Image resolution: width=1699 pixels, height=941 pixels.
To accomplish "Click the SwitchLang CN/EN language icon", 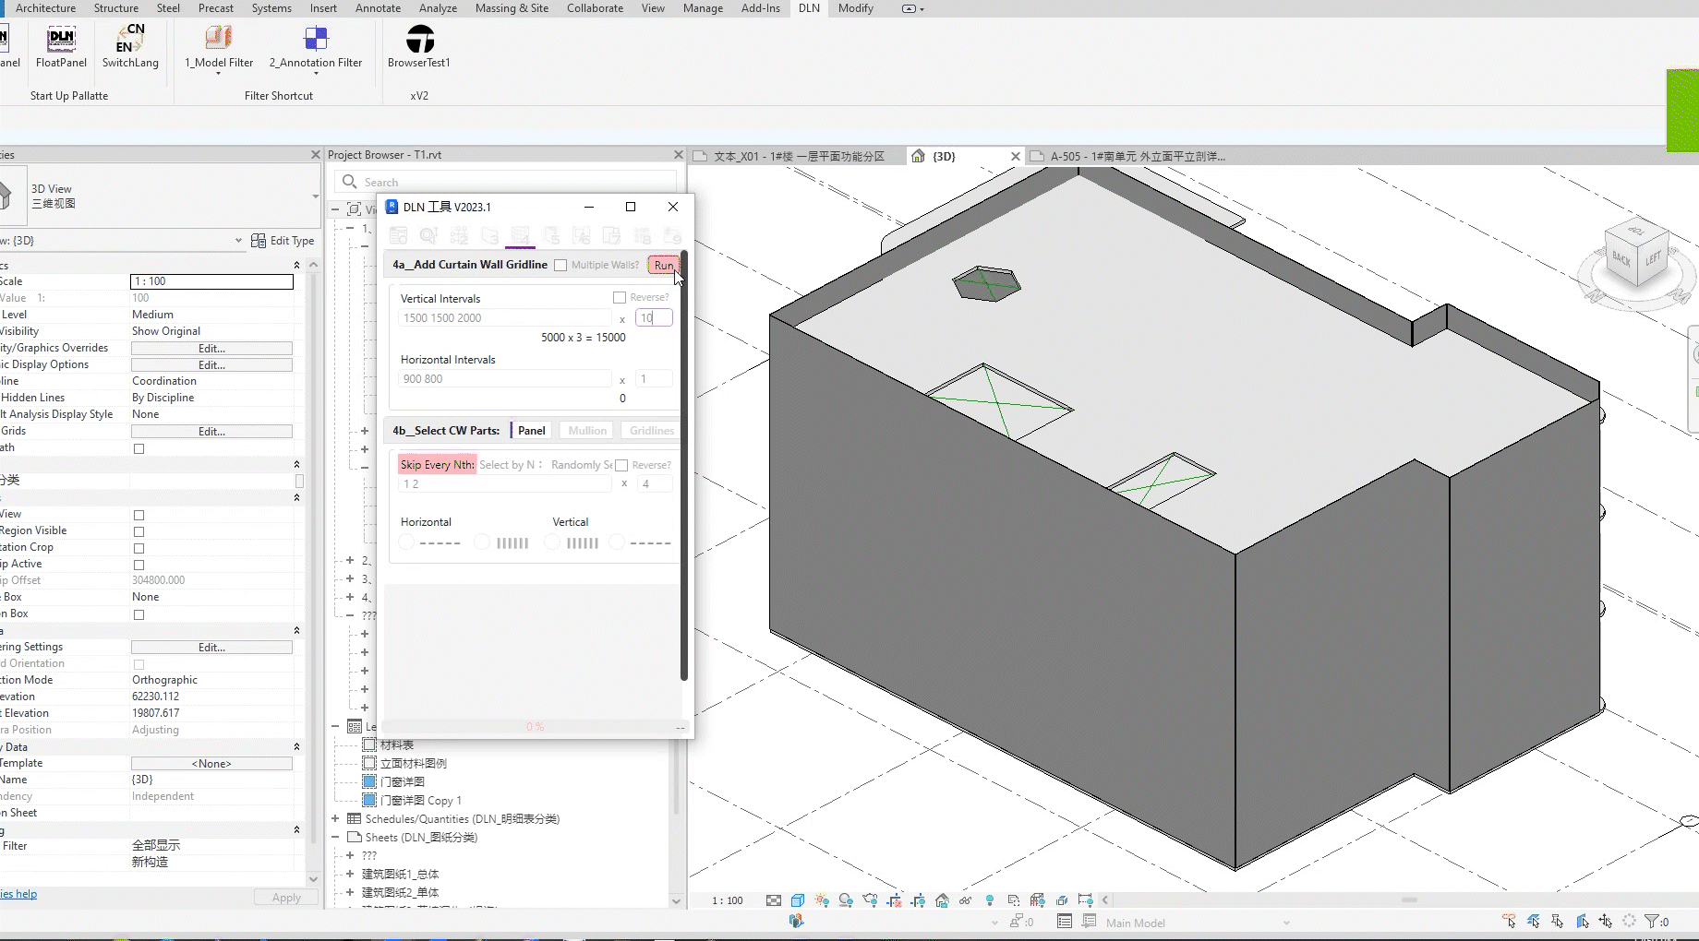I will (x=130, y=46).
